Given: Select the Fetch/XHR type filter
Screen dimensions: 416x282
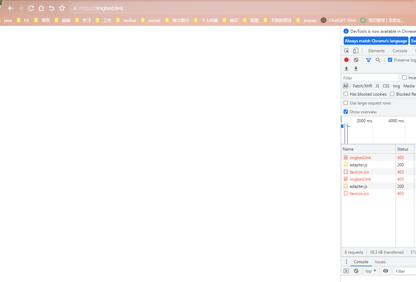Looking at the screenshot, I should 362,86.
